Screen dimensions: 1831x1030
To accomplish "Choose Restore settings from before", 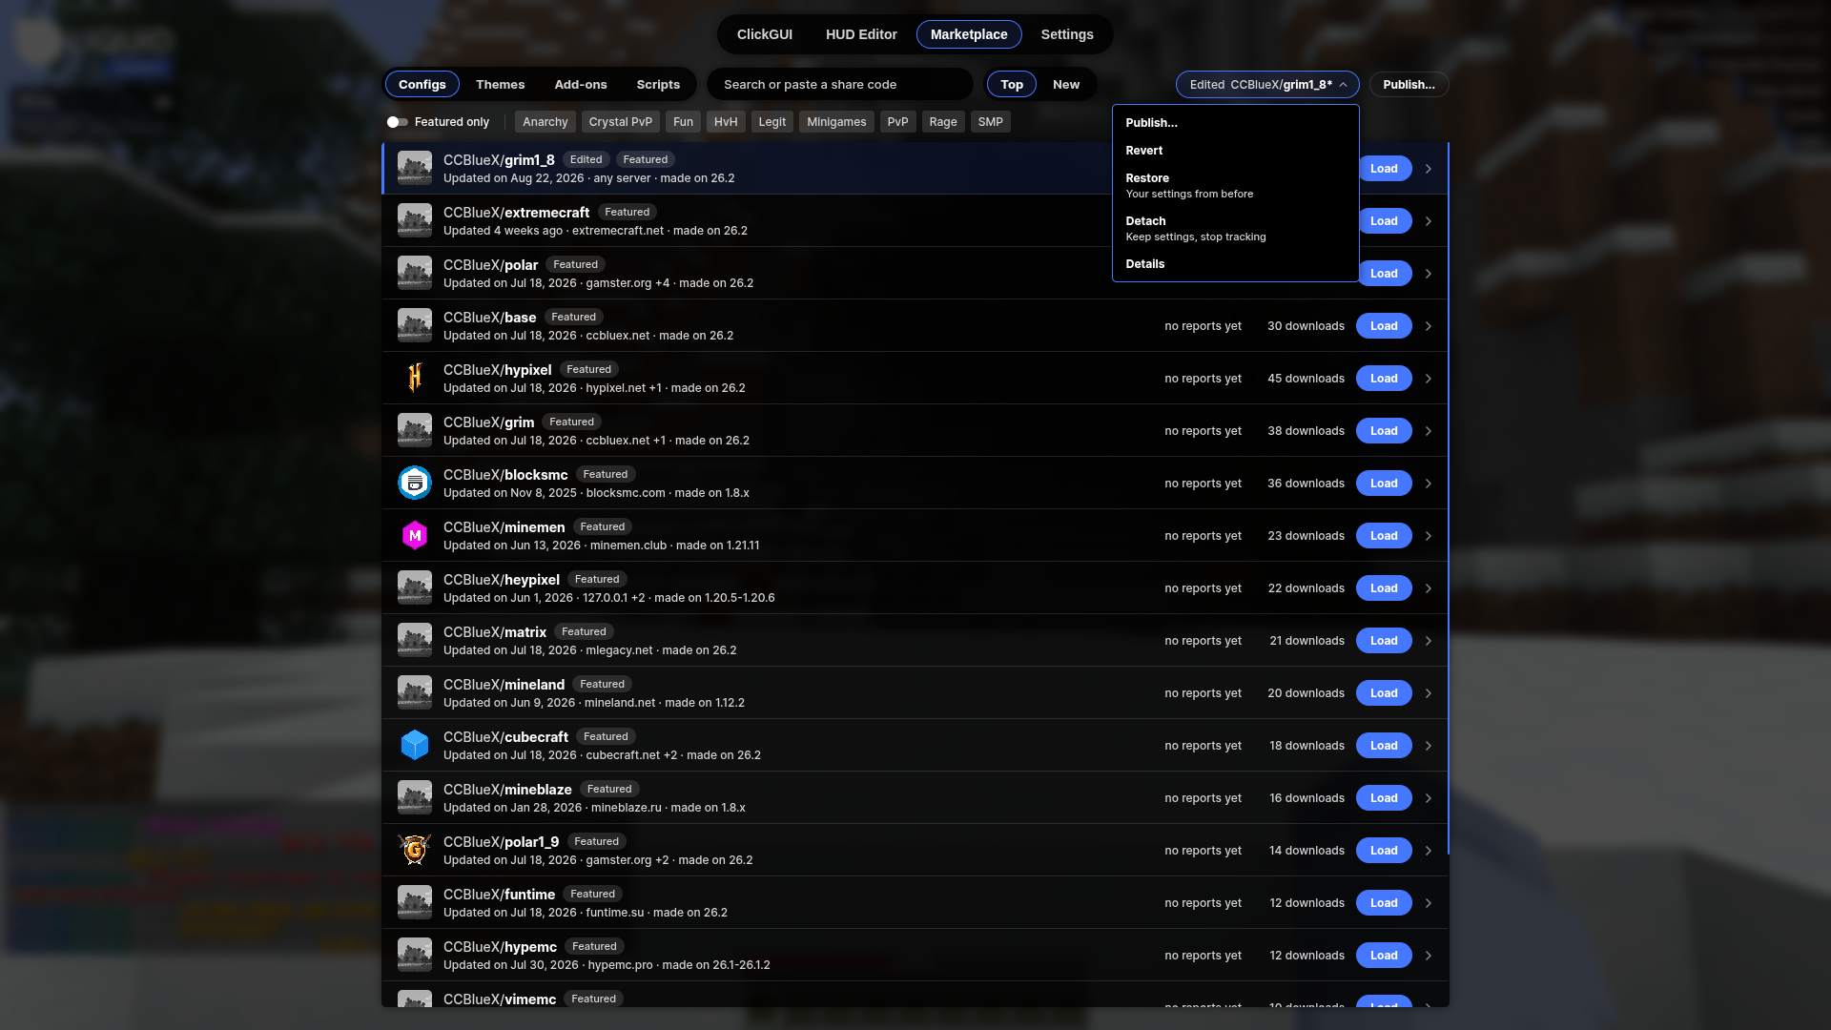I will (x=1235, y=186).
